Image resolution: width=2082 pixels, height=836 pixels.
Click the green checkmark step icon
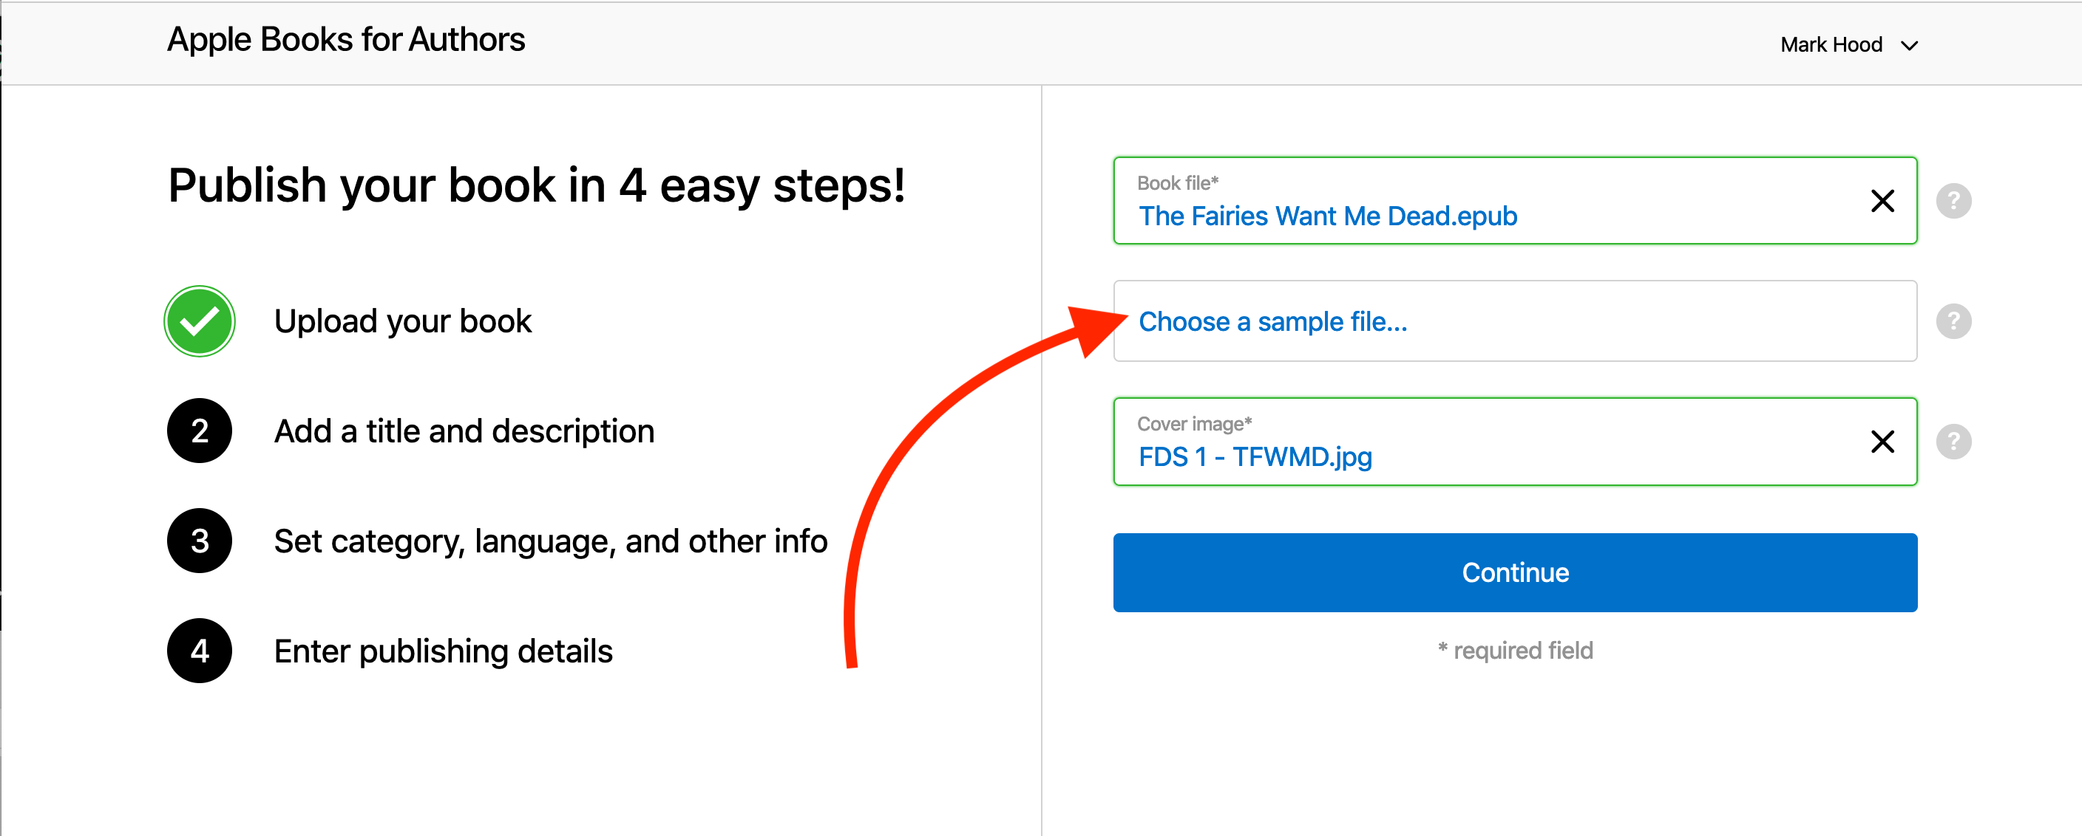(x=200, y=321)
